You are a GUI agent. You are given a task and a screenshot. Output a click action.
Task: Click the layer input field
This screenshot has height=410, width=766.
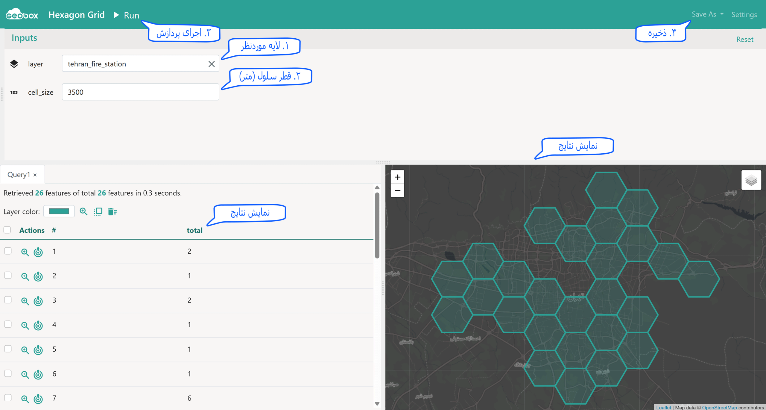point(140,63)
